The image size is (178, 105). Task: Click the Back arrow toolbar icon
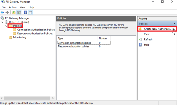point(2,12)
